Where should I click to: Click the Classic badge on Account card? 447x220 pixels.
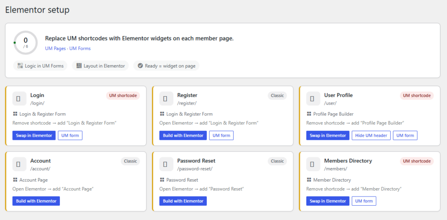(x=130, y=161)
